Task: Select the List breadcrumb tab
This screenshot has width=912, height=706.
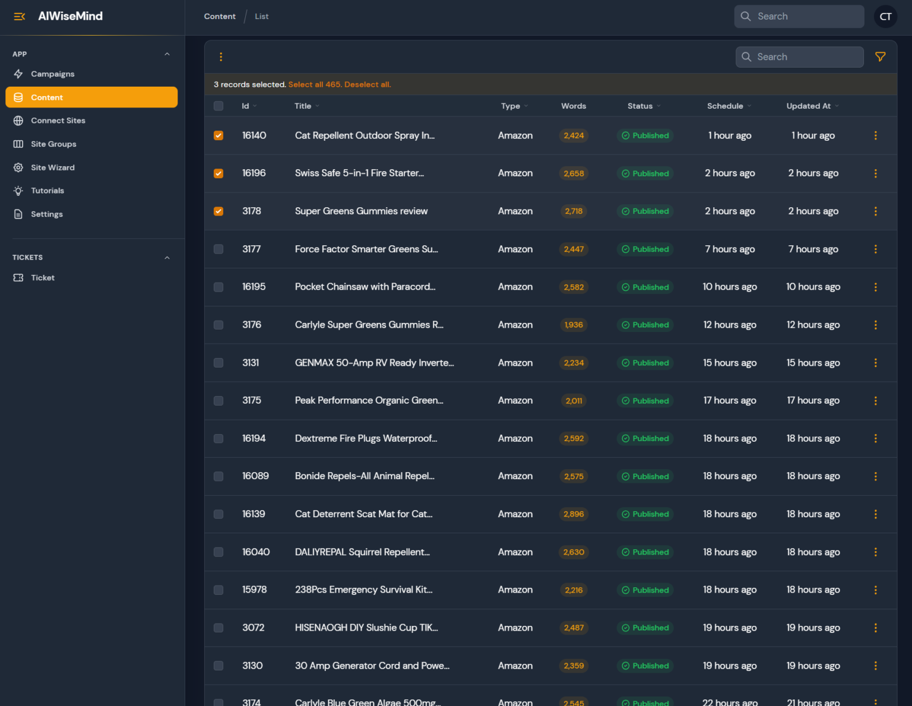Action: pos(261,16)
